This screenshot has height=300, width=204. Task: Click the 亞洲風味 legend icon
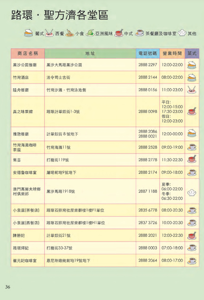click(x=90, y=33)
